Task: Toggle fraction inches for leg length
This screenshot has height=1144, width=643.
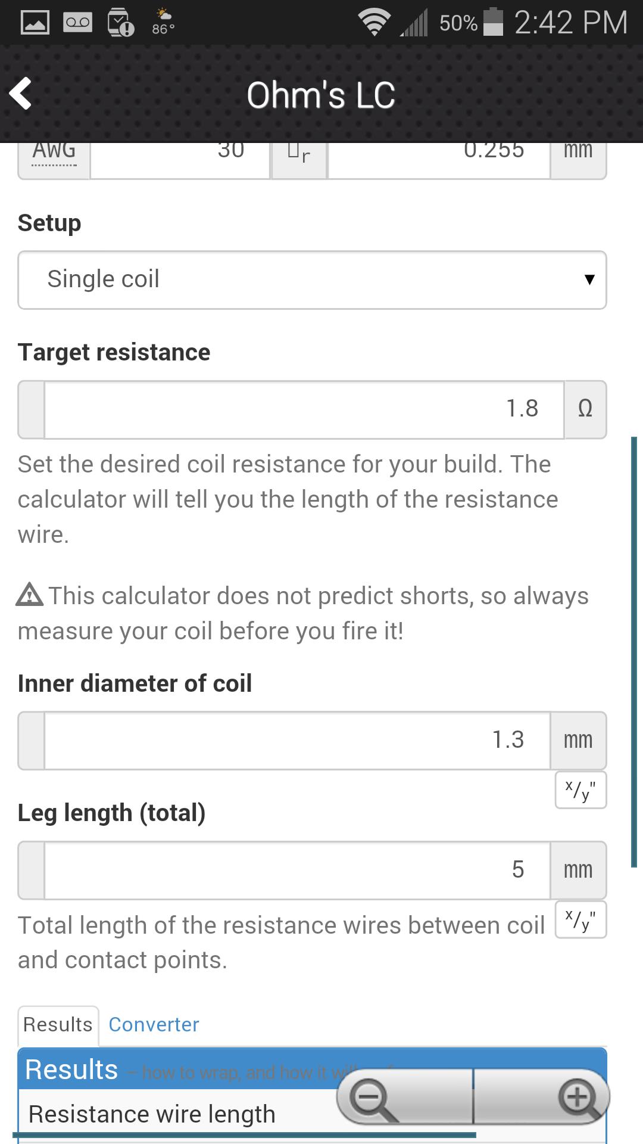Action: pyautogui.click(x=580, y=920)
